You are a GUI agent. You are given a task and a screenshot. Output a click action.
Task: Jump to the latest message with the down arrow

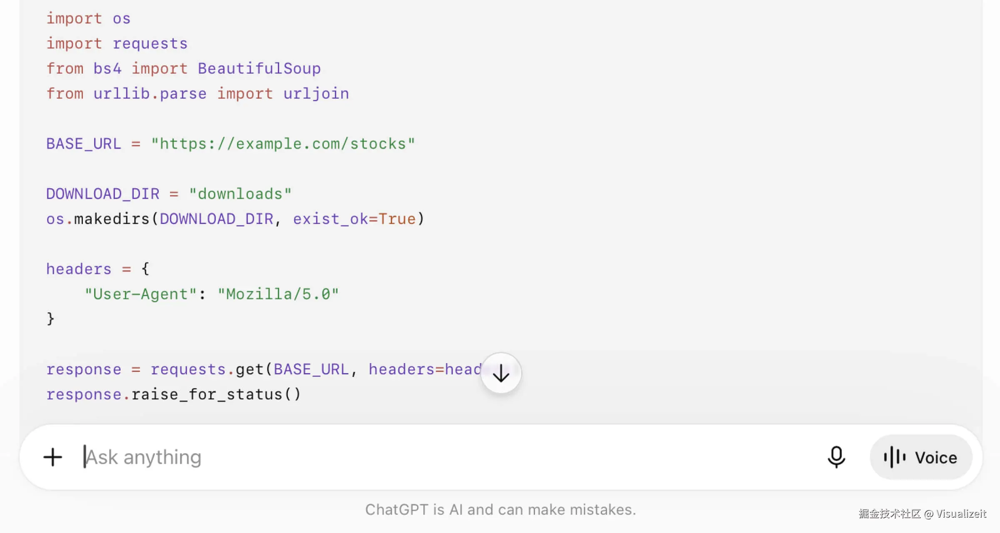tap(501, 373)
